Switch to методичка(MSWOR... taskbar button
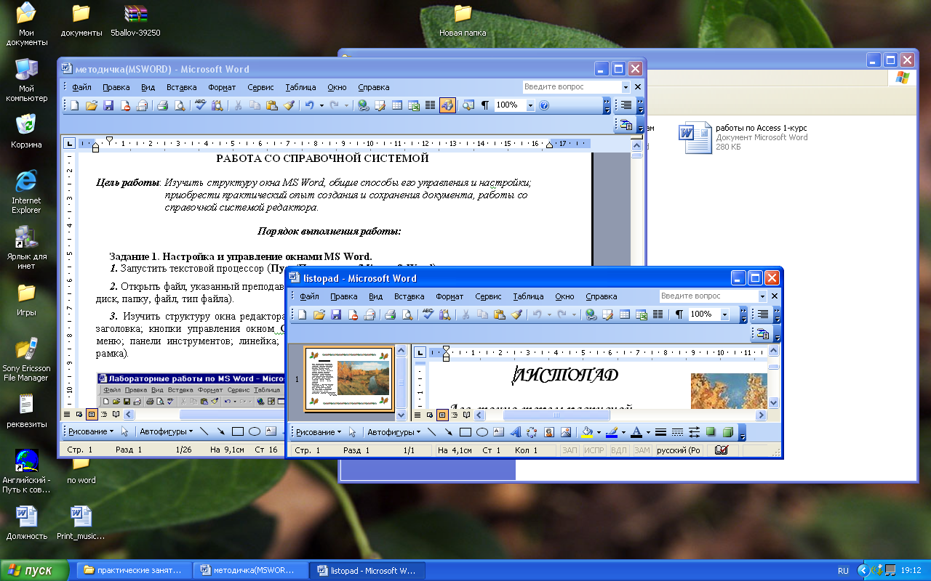 click(251, 570)
